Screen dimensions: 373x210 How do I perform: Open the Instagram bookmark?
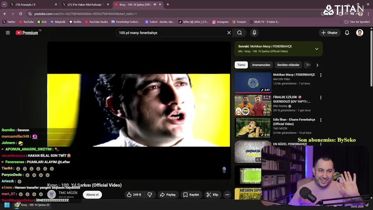coord(220,22)
